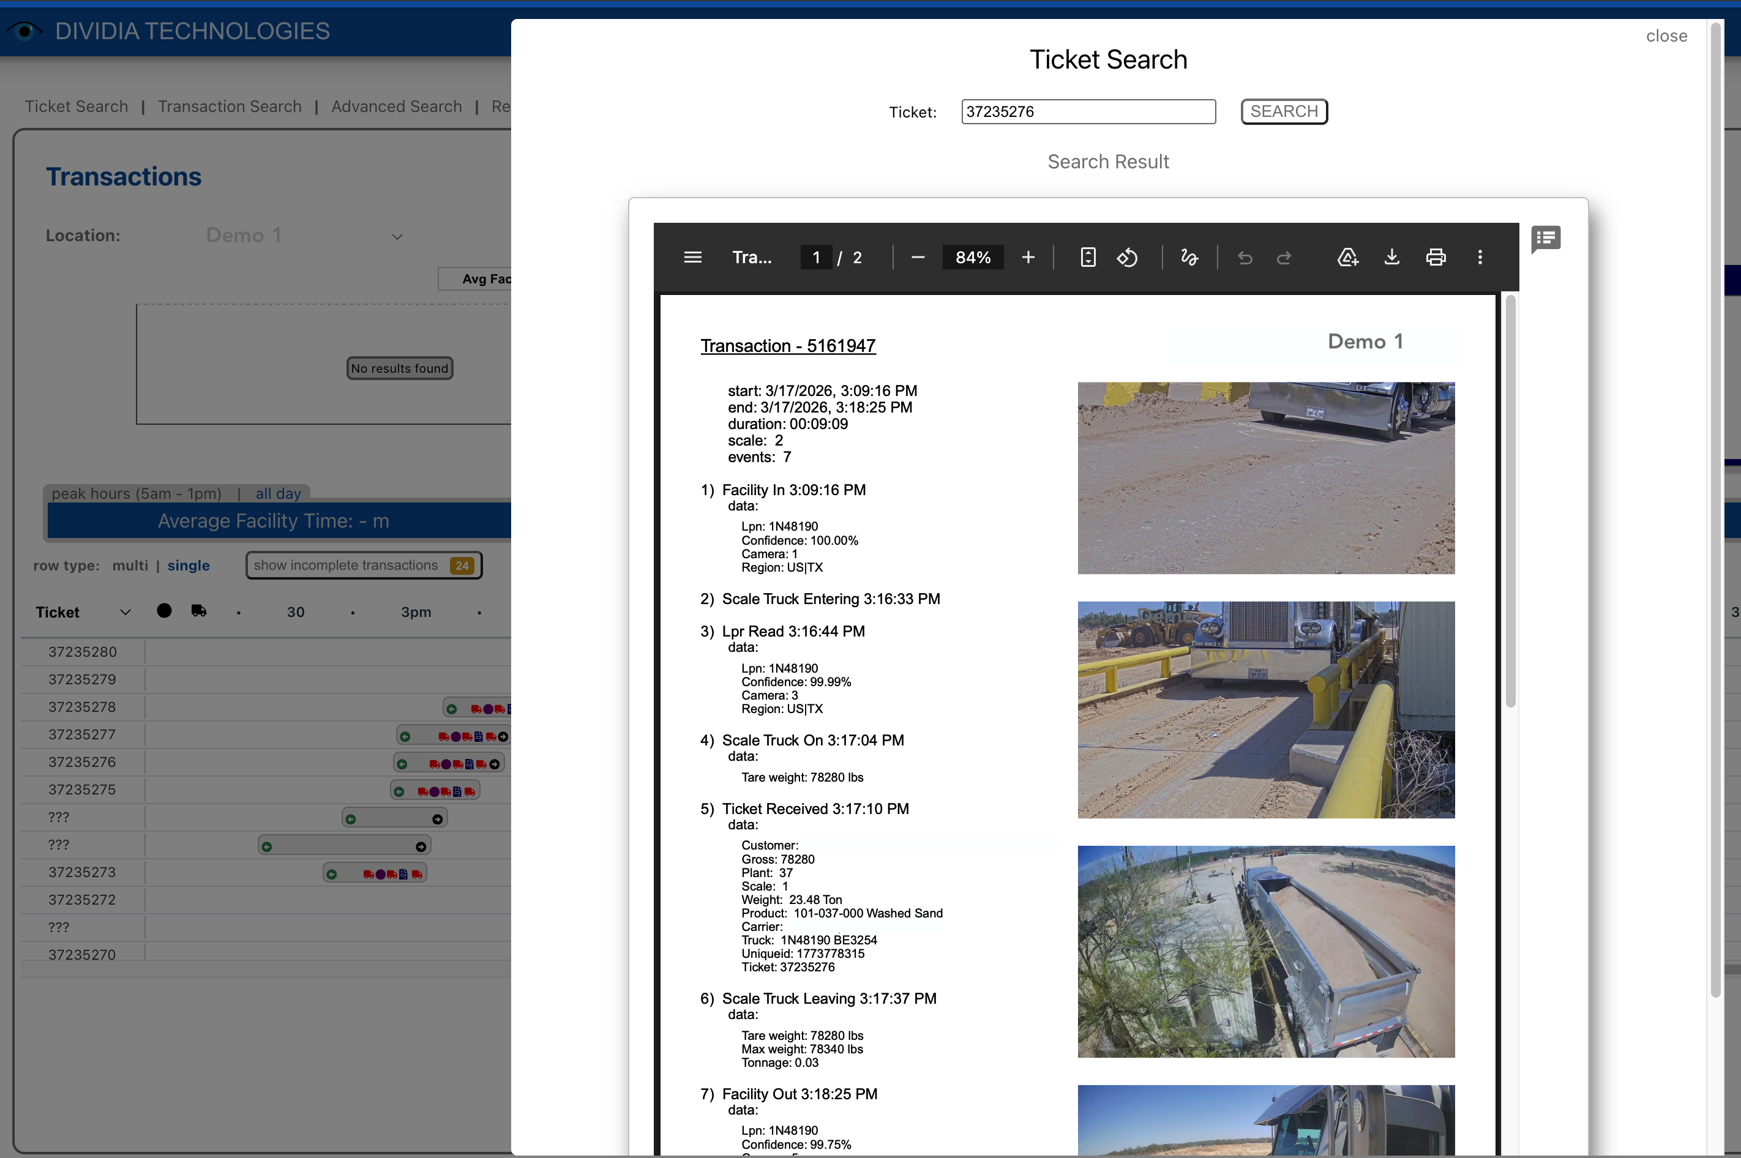Close the Ticket Search overlay
The width and height of the screenshot is (1741, 1158).
[1666, 35]
